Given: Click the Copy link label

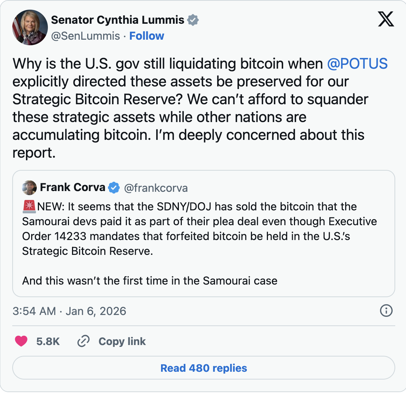Looking at the screenshot, I should 122,341.
